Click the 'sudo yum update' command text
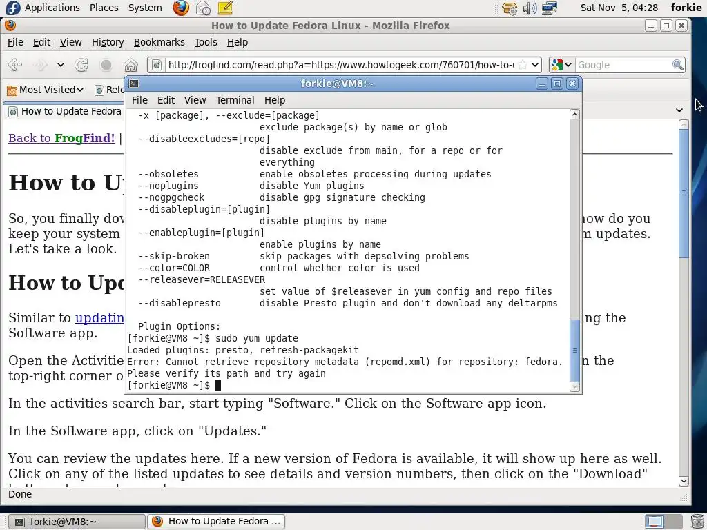 click(257, 338)
